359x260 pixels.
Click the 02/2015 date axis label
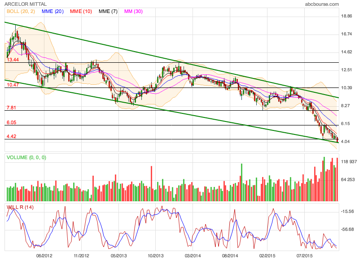tap(267, 256)
